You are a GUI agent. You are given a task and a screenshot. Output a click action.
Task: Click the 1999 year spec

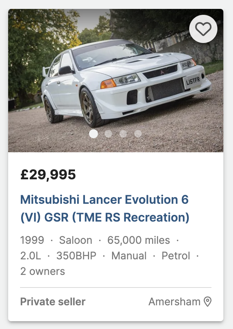[32, 240]
